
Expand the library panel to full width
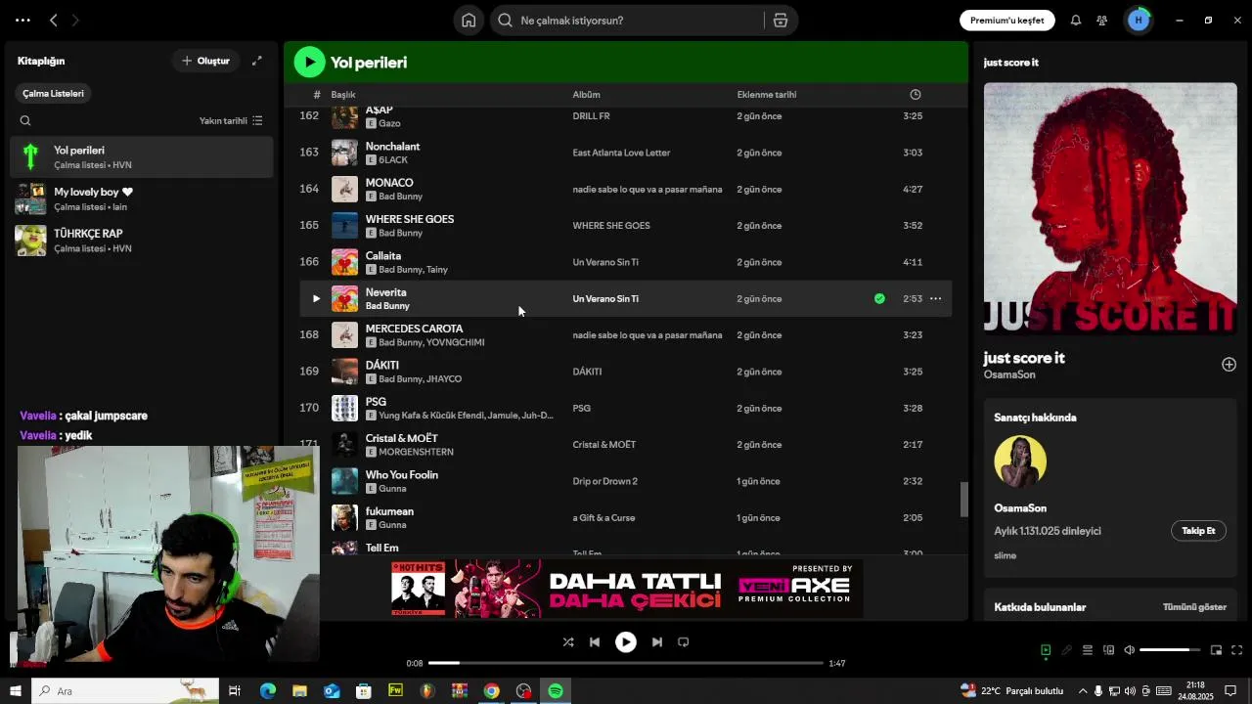257,61
